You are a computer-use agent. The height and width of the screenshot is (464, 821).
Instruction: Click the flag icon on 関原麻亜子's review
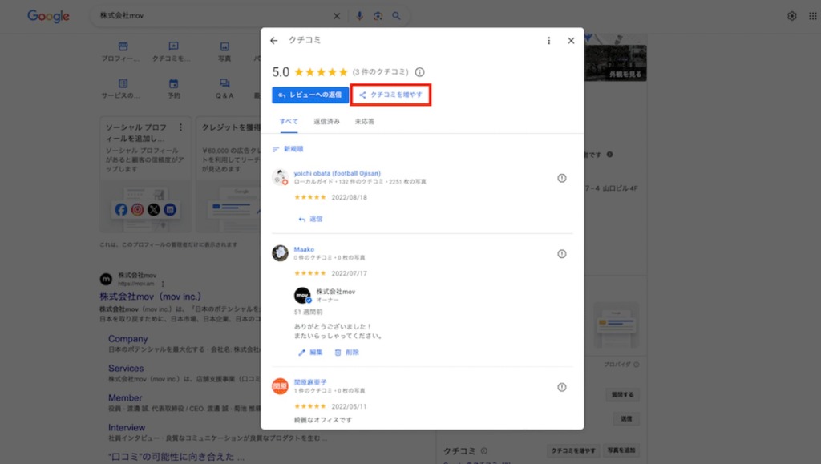561,387
